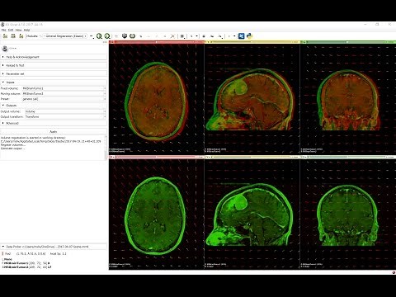Viewport: 396px width, 297px height.
Task: Collapse the Data Probe section
Action: click(54, 247)
